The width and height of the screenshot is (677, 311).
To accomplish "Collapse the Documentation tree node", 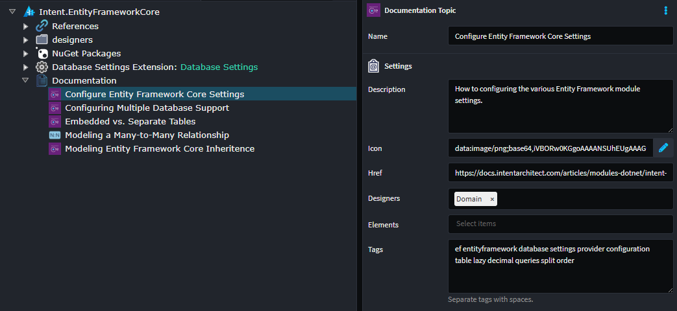I will click(x=25, y=80).
